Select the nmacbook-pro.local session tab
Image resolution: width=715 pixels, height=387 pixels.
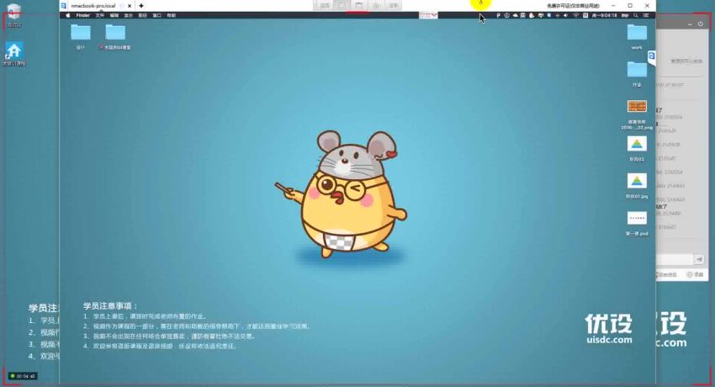pyautogui.click(x=93, y=6)
